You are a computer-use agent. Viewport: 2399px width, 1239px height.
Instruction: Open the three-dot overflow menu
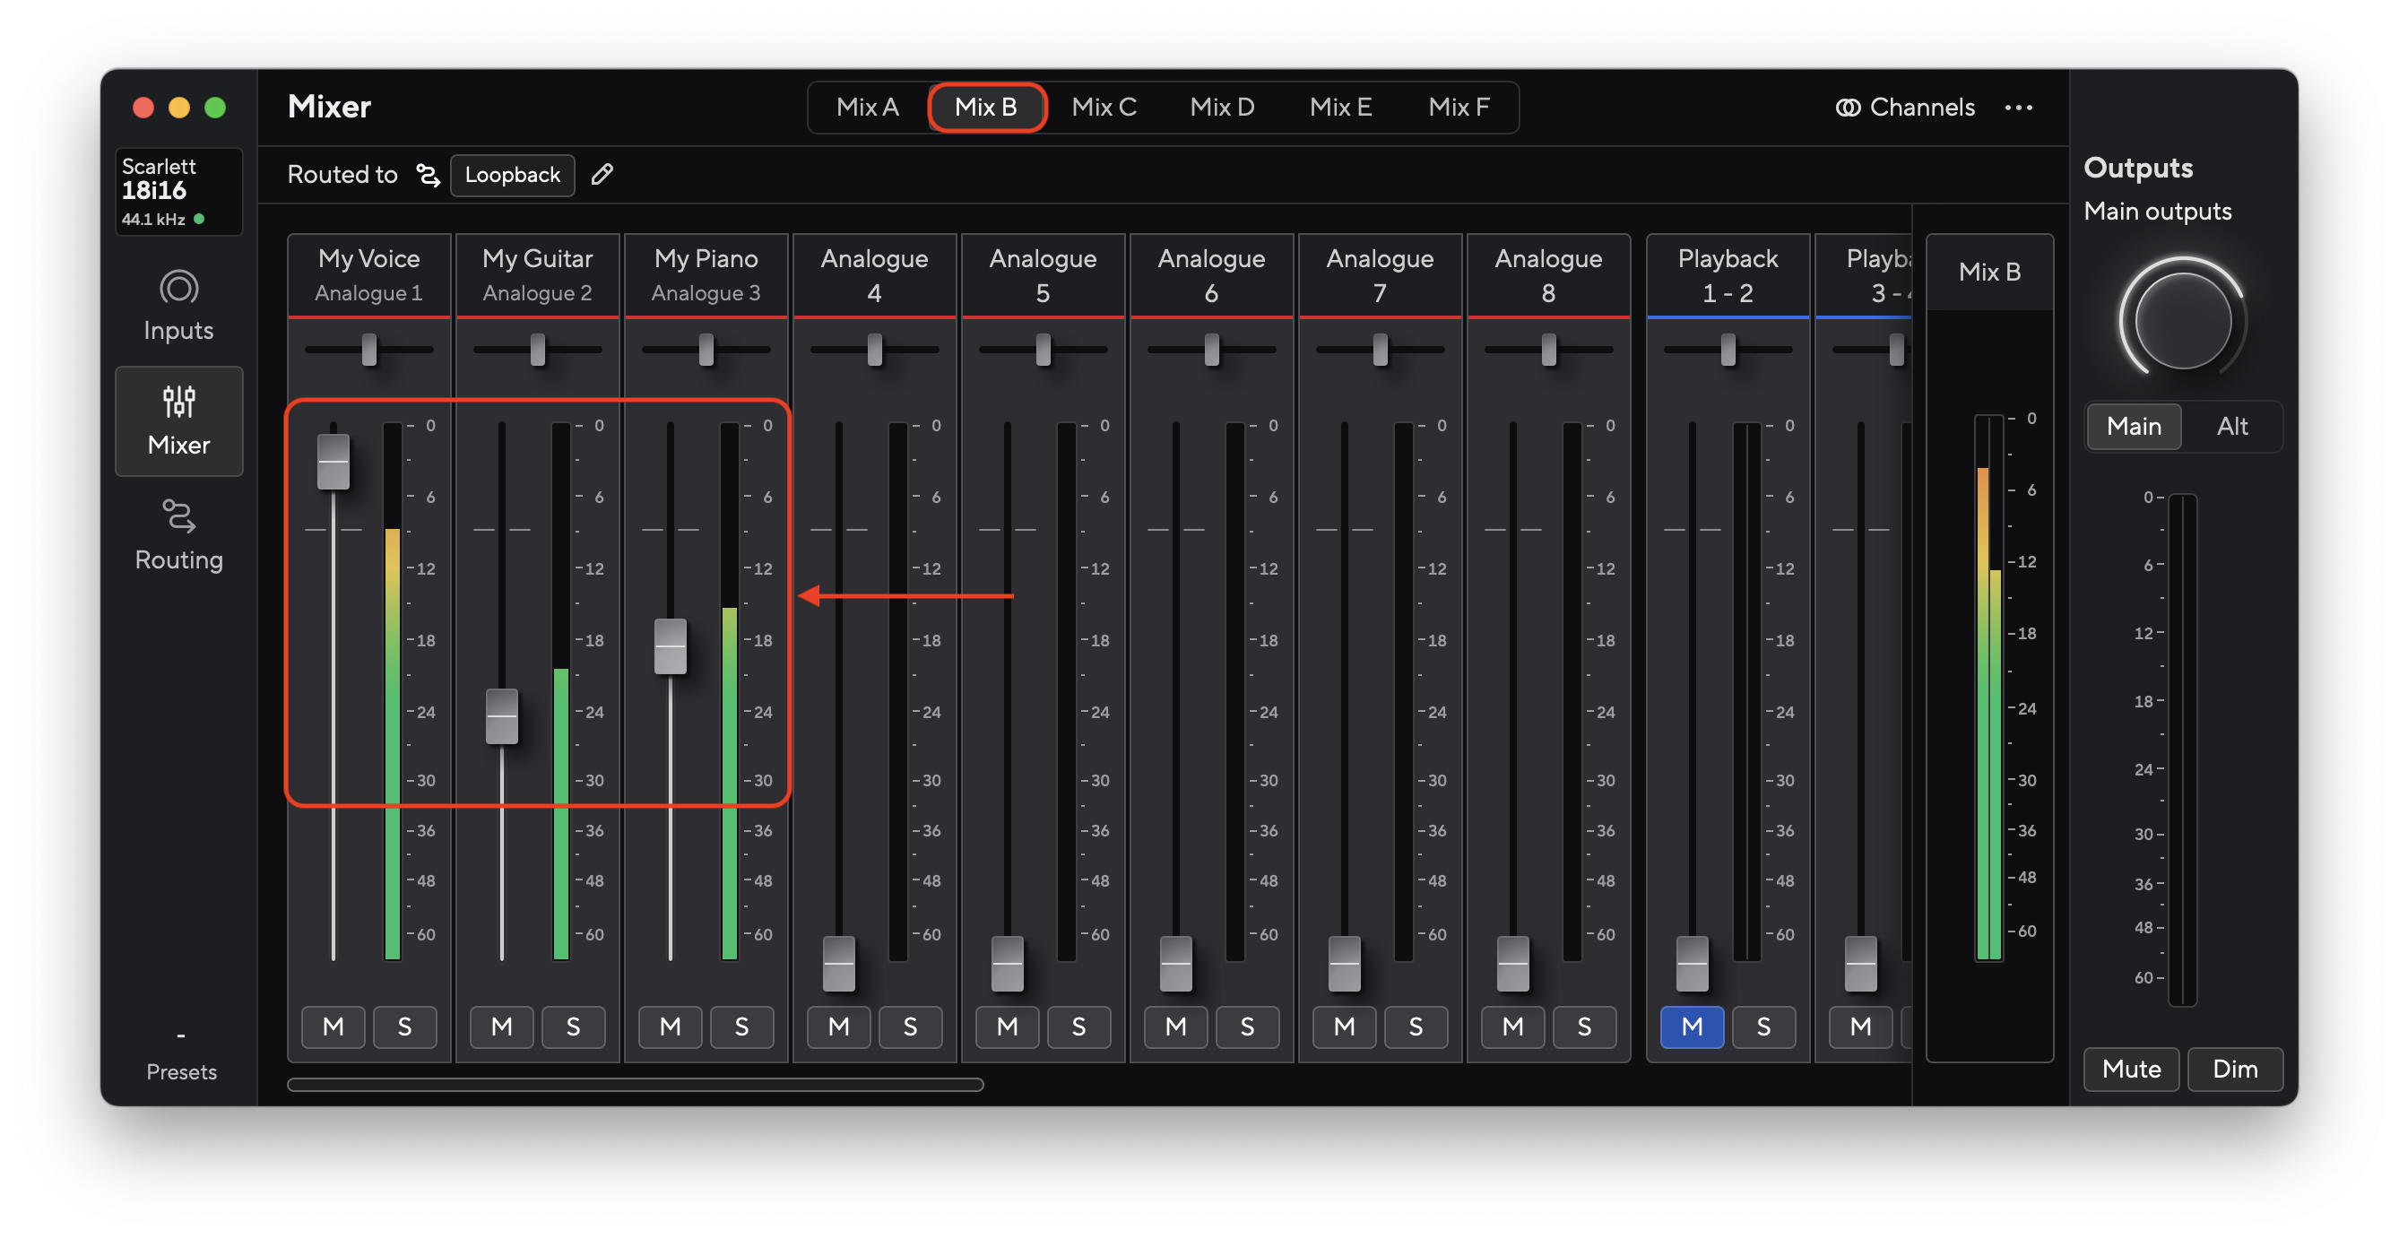click(x=2018, y=107)
